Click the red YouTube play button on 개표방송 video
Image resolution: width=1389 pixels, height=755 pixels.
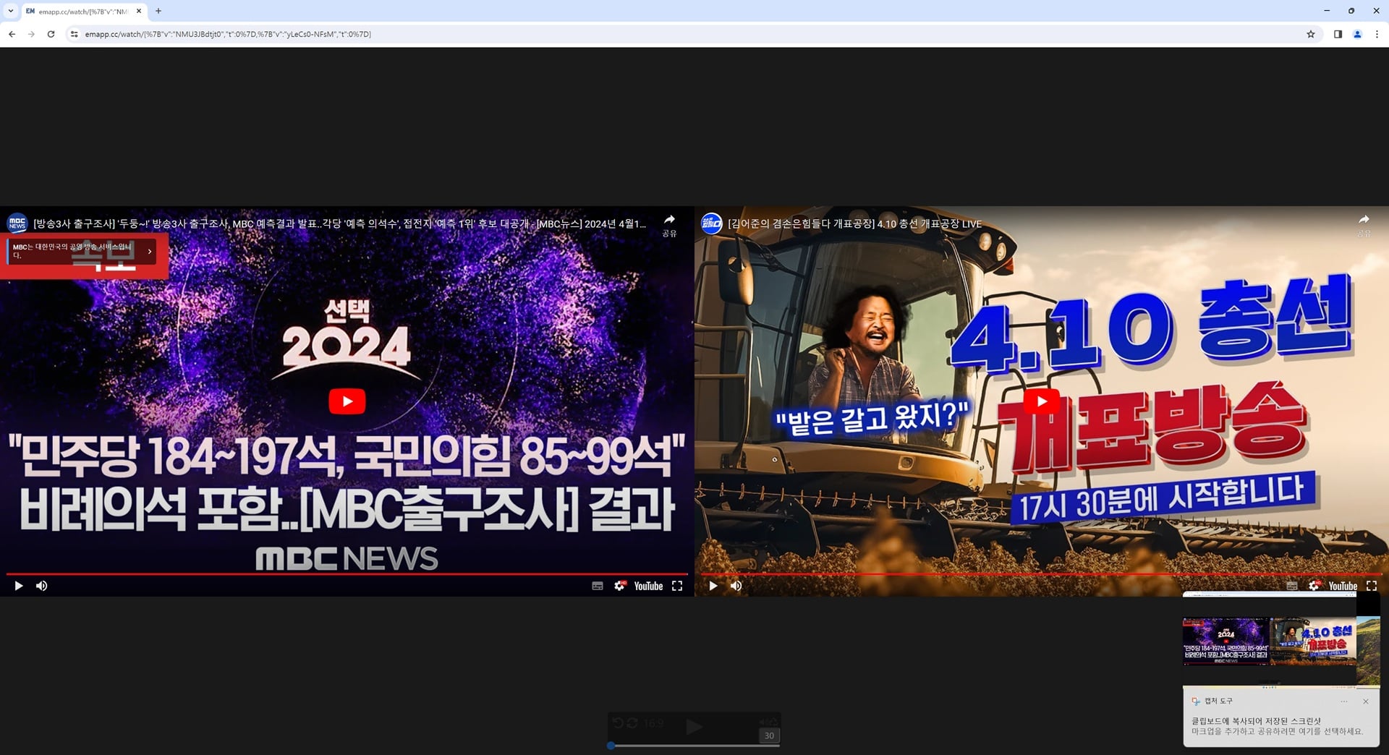(x=1042, y=401)
